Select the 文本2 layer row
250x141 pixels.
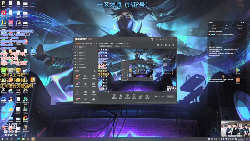pyautogui.click(x=86, y=59)
